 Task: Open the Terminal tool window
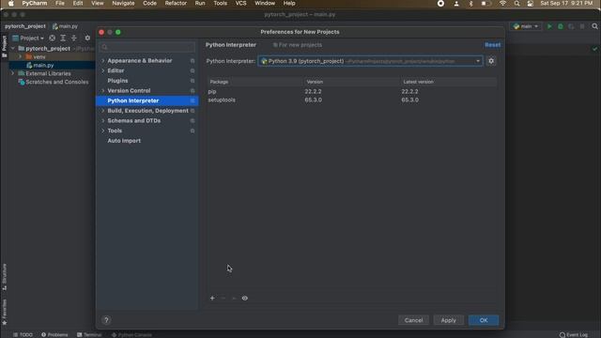89,334
